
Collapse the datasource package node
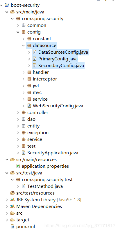(24, 45)
